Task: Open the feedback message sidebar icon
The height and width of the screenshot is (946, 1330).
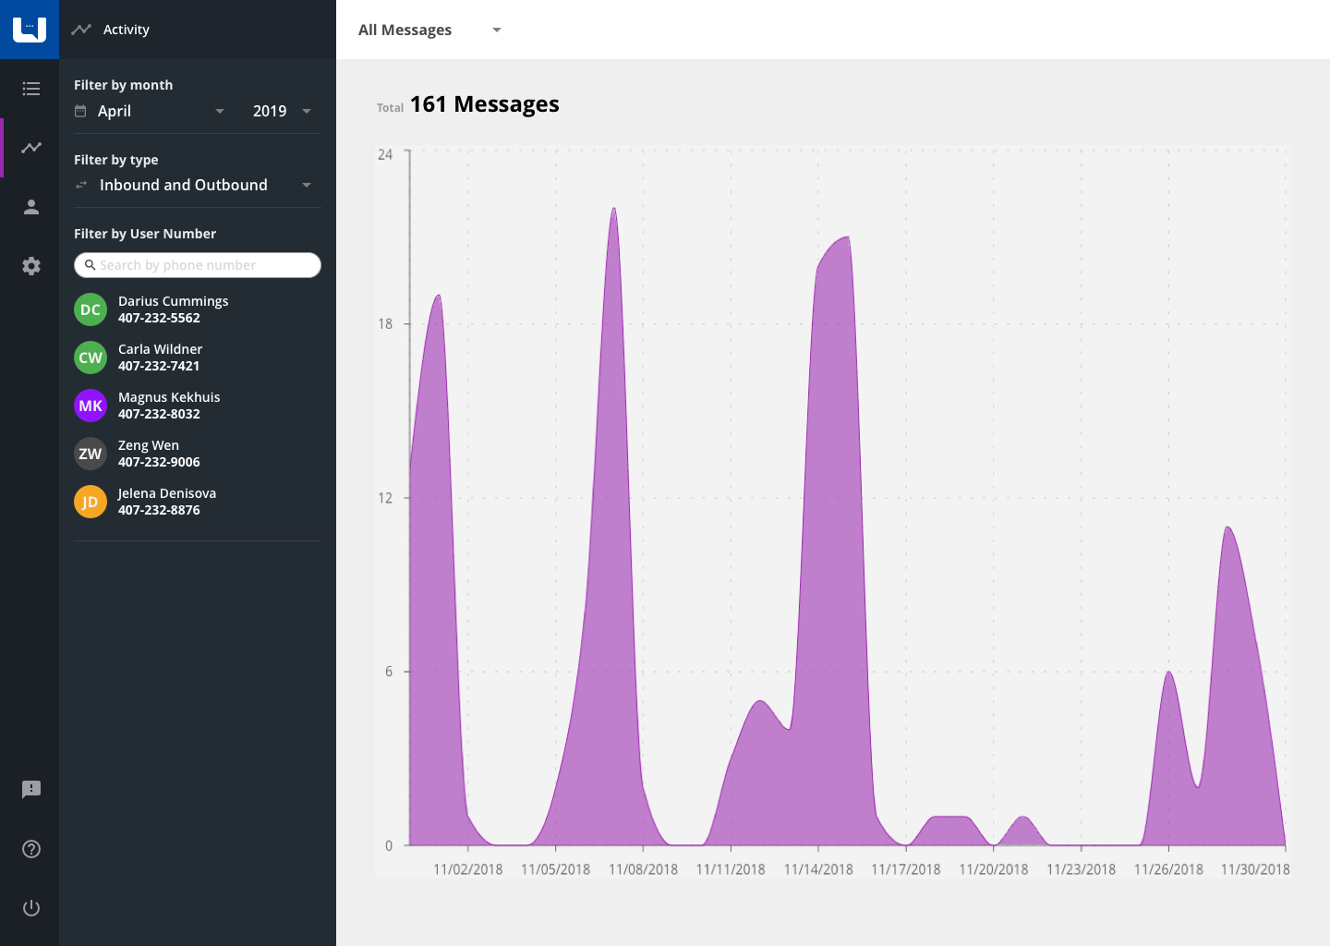Action: click(x=31, y=790)
